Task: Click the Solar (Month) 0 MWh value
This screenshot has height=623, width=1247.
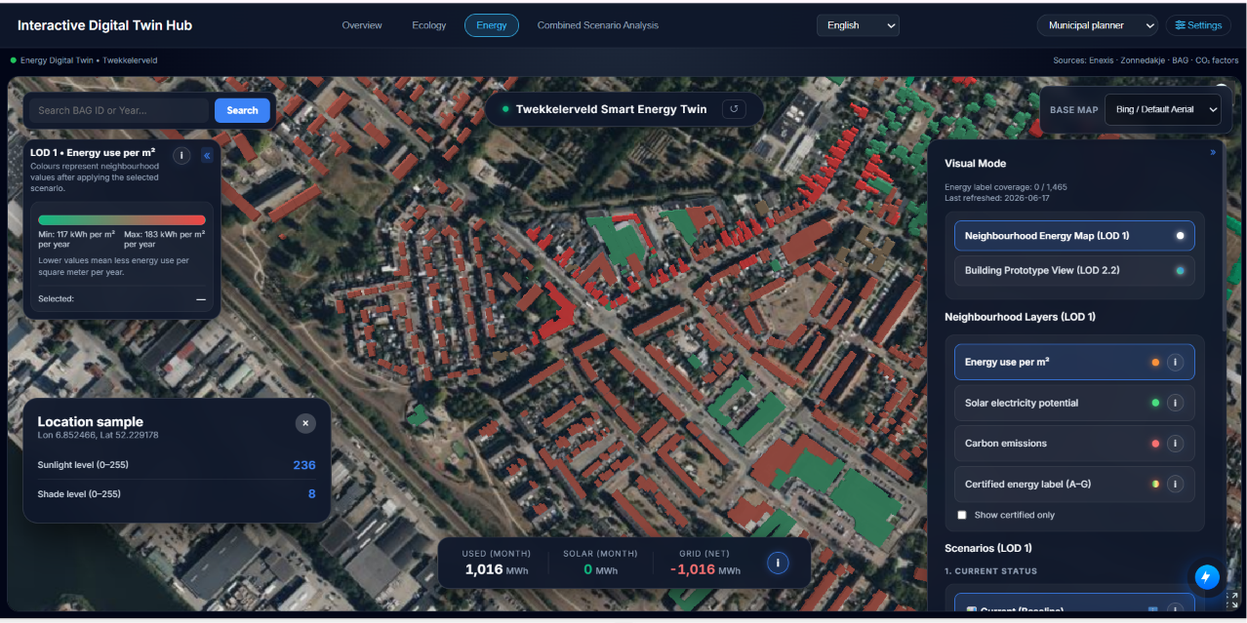Action: (600, 569)
